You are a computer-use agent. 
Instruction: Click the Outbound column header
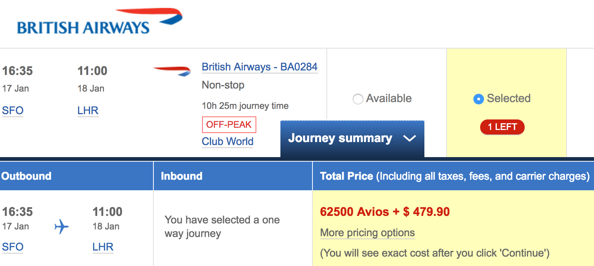[26, 176]
